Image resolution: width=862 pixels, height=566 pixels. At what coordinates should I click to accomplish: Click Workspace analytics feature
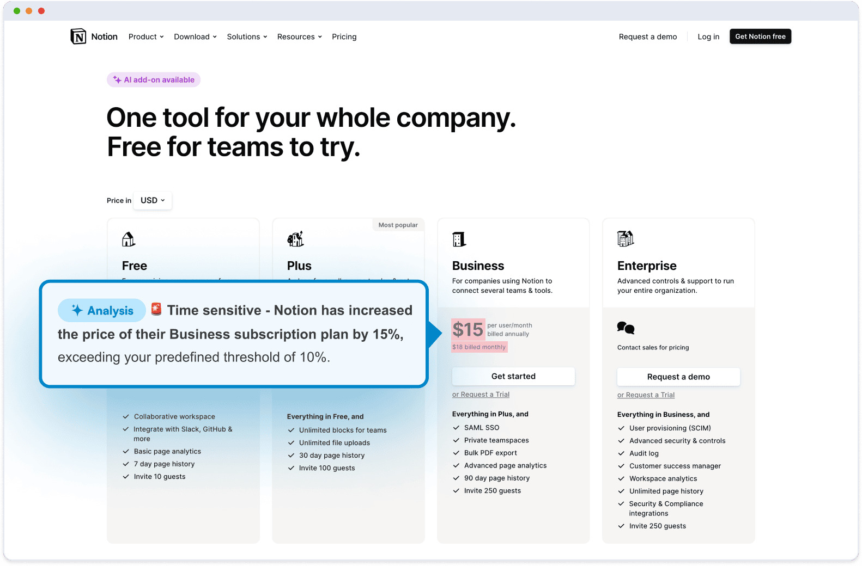663,478
